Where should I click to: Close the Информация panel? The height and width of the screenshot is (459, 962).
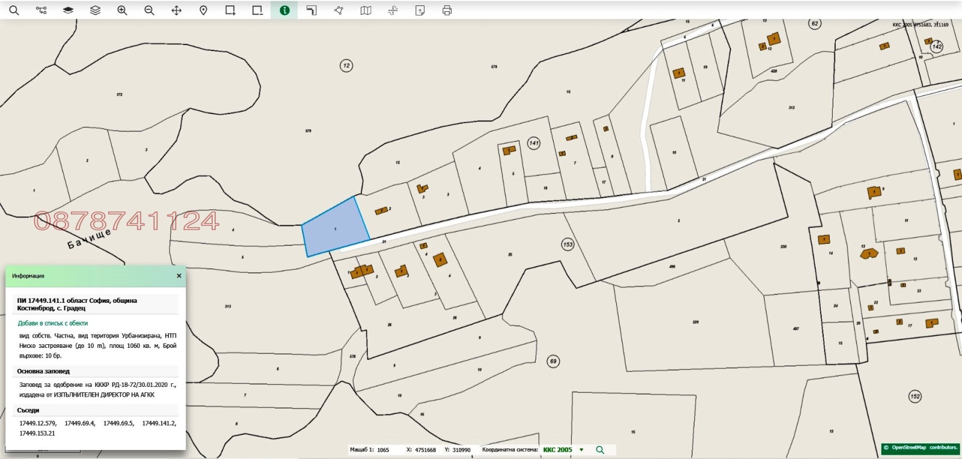179,276
